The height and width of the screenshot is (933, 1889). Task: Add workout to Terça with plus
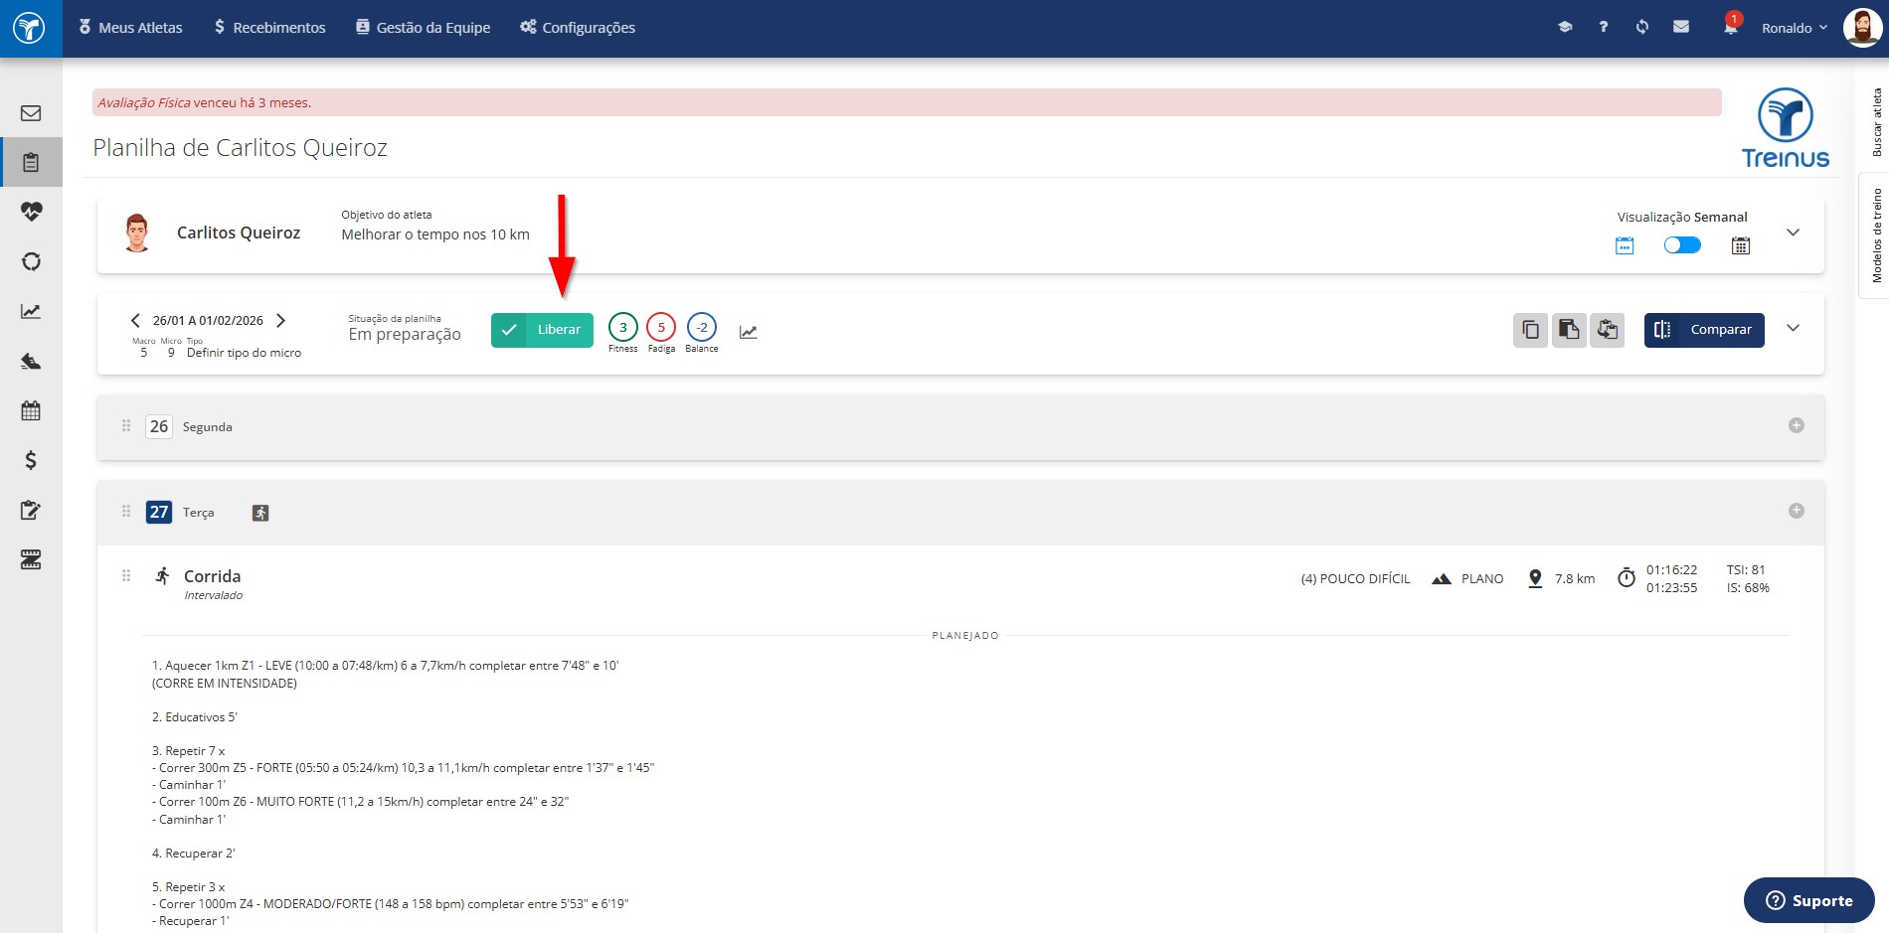click(x=1797, y=511)
